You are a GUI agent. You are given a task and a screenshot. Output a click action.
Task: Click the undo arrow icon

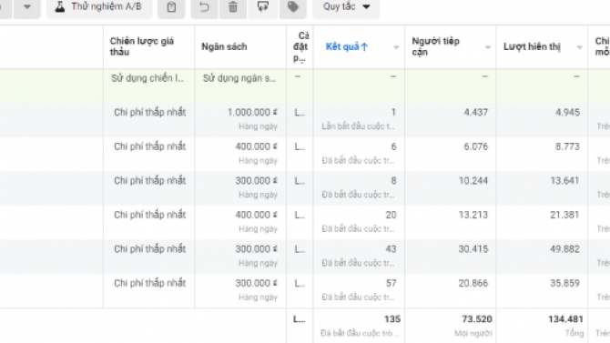(x=204, y=7)
